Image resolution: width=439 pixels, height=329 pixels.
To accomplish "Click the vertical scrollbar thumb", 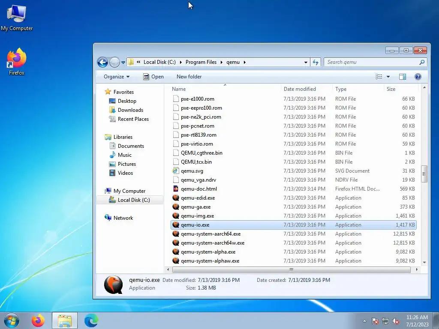I will (x=424, y=174).
